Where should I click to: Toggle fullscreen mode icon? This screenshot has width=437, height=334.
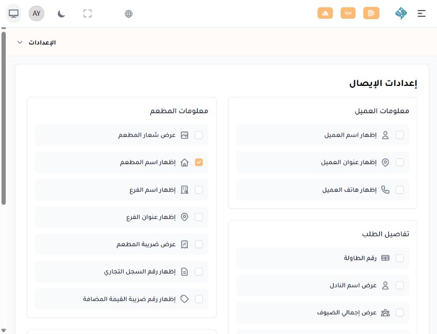(x=87, y=13)
